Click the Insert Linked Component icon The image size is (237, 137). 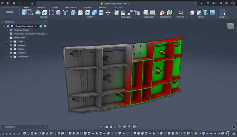pos(199,13)
